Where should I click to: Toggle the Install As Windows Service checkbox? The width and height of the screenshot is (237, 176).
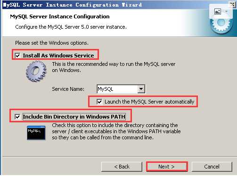click(17, 56)
